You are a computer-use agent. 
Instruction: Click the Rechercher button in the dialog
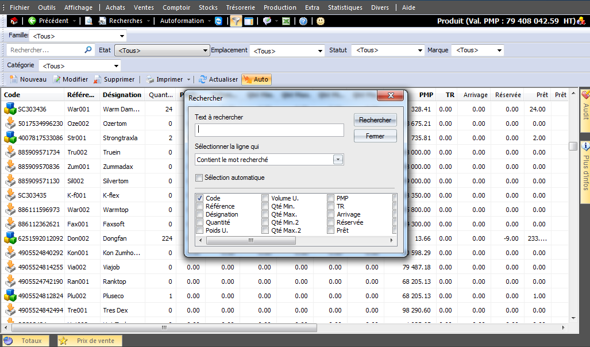(375, 120)
